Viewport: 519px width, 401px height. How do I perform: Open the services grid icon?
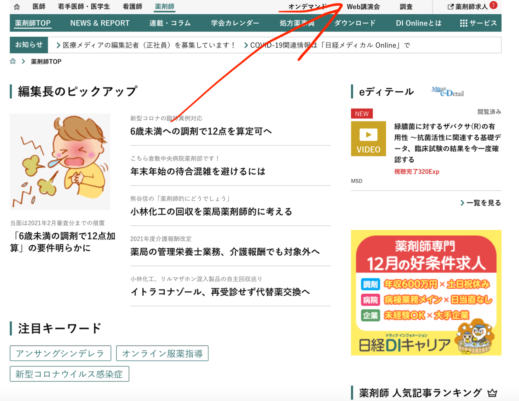tap(464, 23)
